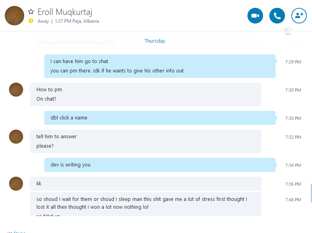Start a video call with Eroll

[255, 16]
